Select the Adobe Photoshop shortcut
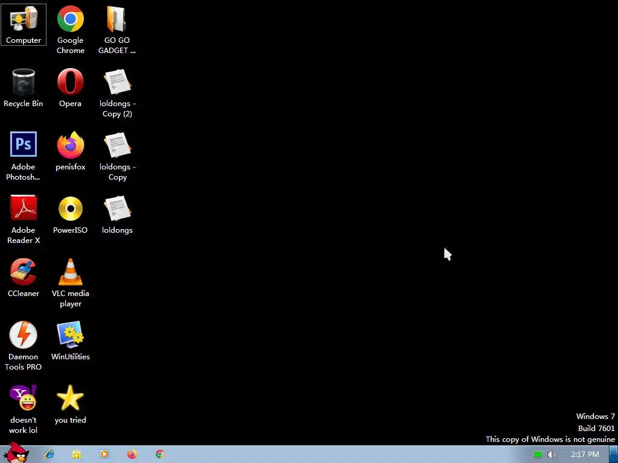The height and width of the screenshot is (463, 618). [24, 156]
